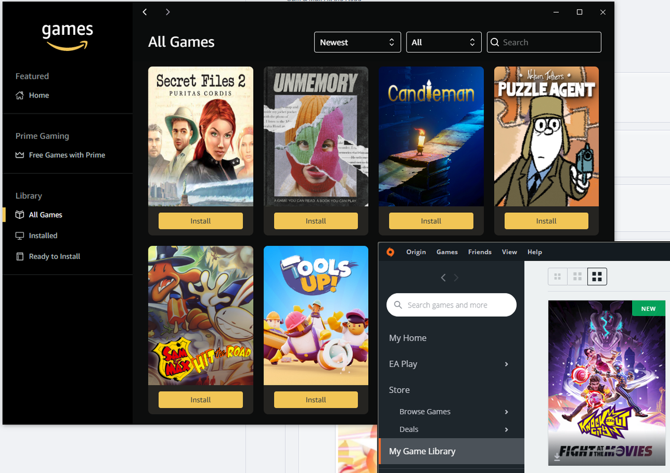Open Tools Up! cover art
Image resolution: width=670 pixels, height=473 pixels.
point(316,316)
